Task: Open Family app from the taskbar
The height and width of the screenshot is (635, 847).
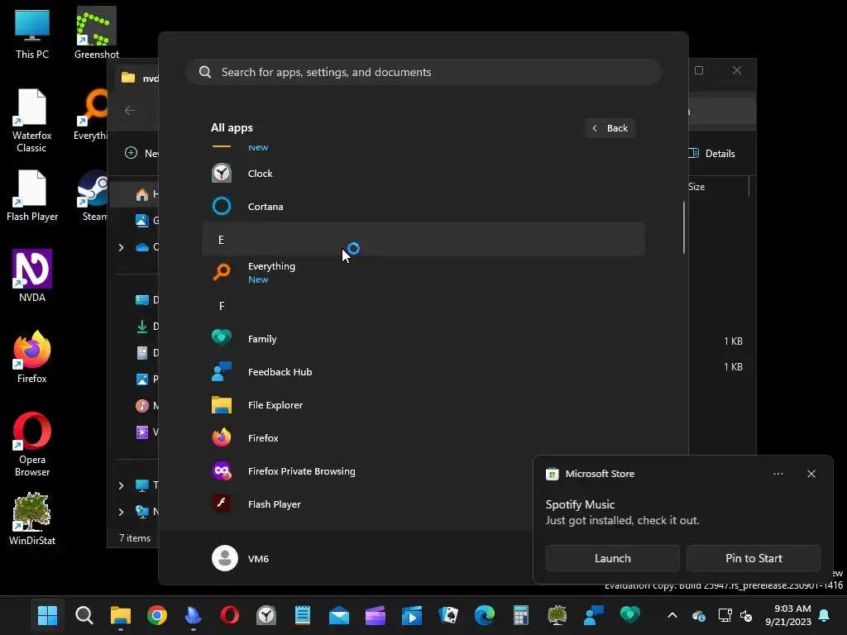Action: click(629, 615)
